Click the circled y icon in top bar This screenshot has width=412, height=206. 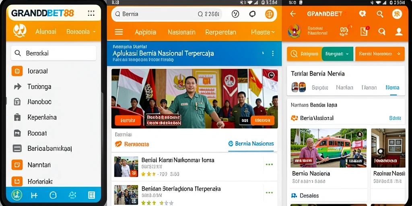pyautogui.click(x=235, y=14)
